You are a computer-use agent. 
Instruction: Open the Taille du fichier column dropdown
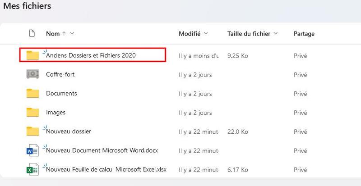point(275,33)
